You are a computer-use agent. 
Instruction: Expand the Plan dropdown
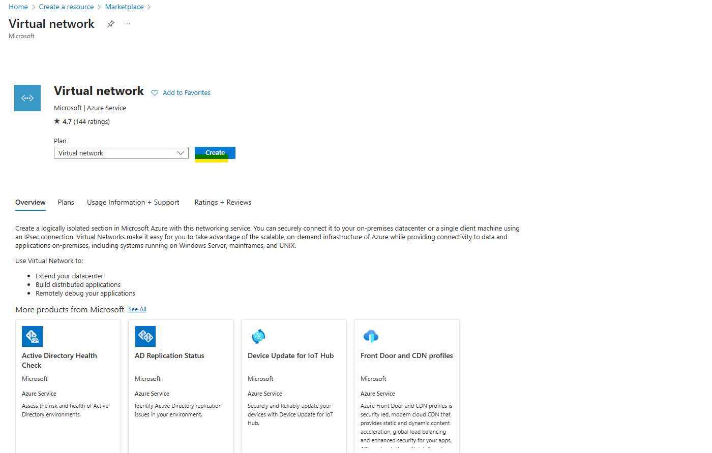click(x=121, y=153)
